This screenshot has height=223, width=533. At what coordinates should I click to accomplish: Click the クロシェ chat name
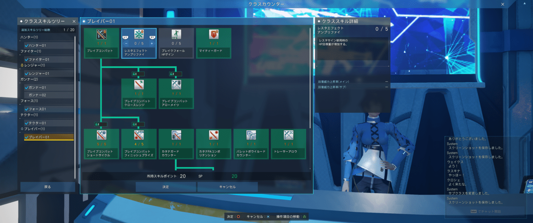point(454,179)
